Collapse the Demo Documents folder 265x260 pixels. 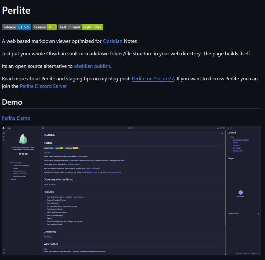point(10,163)
